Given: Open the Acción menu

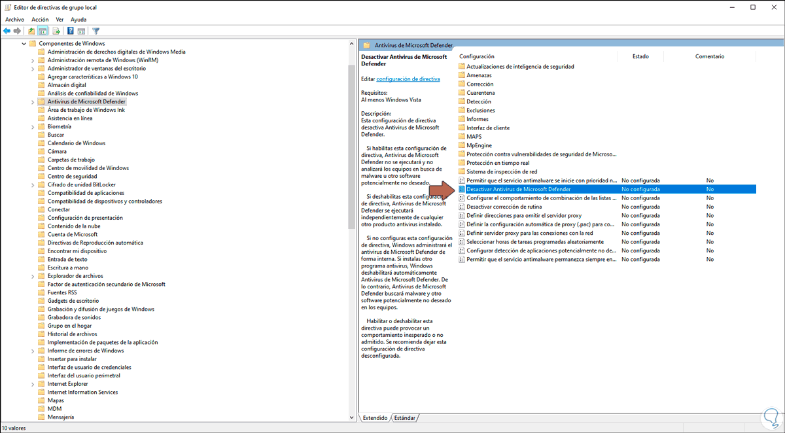Looking at the screenshot, I should (40, 20).
